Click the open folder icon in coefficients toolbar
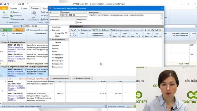Screen dimensions: 197x111 pyautogui.click(x=160, y=30)
